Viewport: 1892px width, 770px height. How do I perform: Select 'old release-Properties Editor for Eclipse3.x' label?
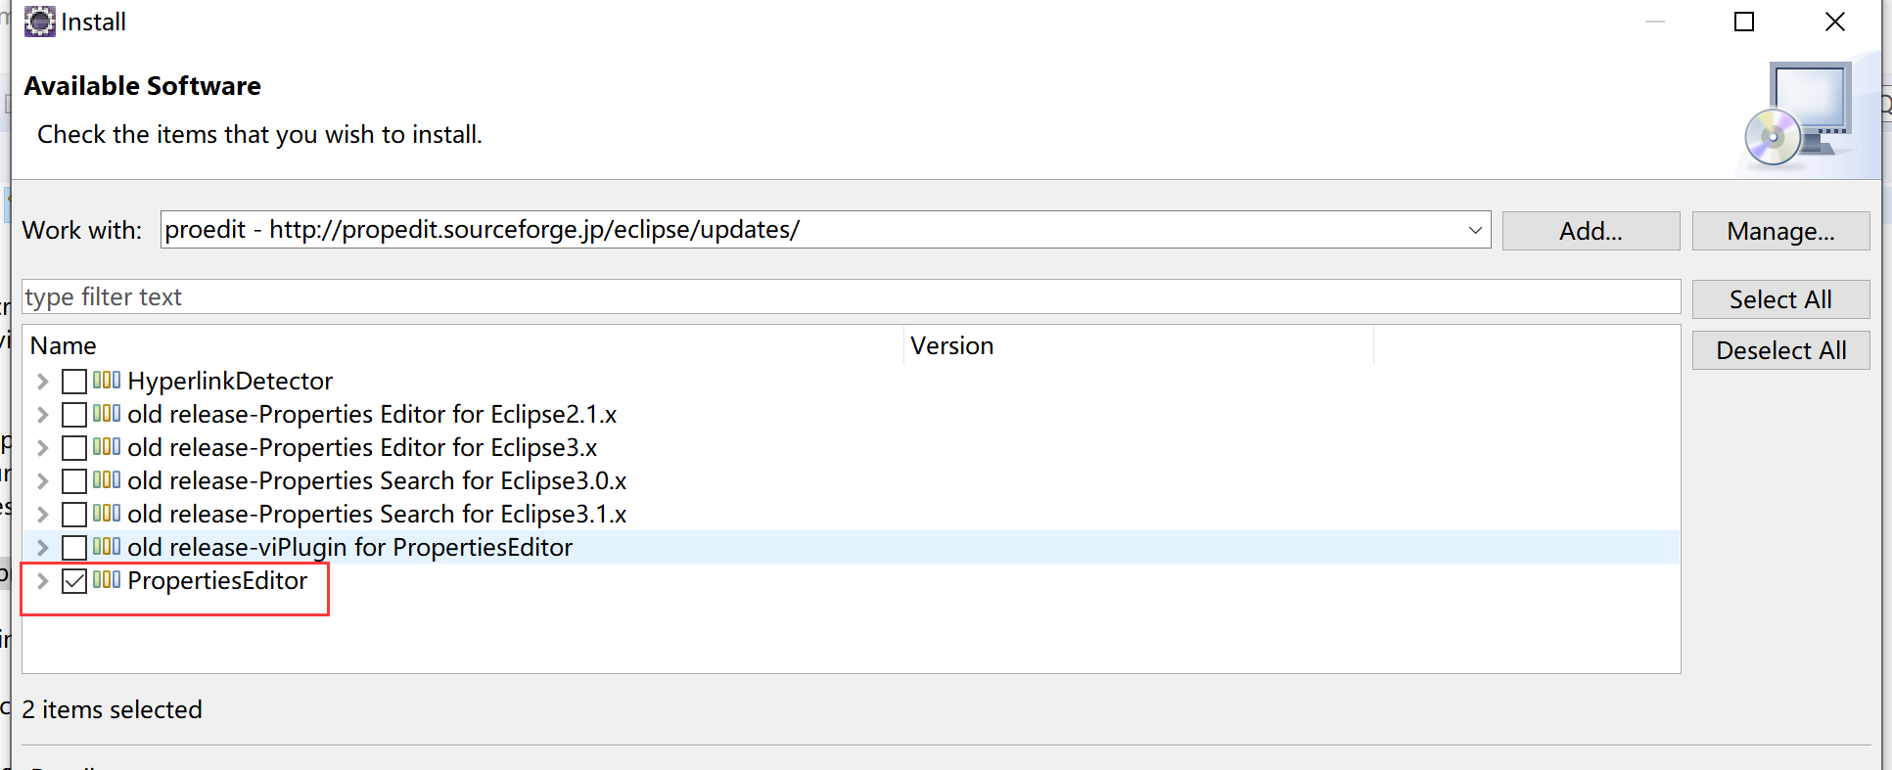362,447
